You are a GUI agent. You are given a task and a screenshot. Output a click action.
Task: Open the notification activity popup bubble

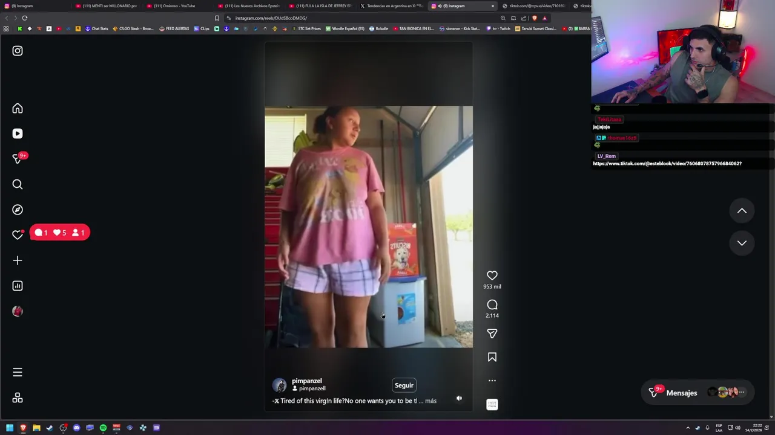[59, 233]
